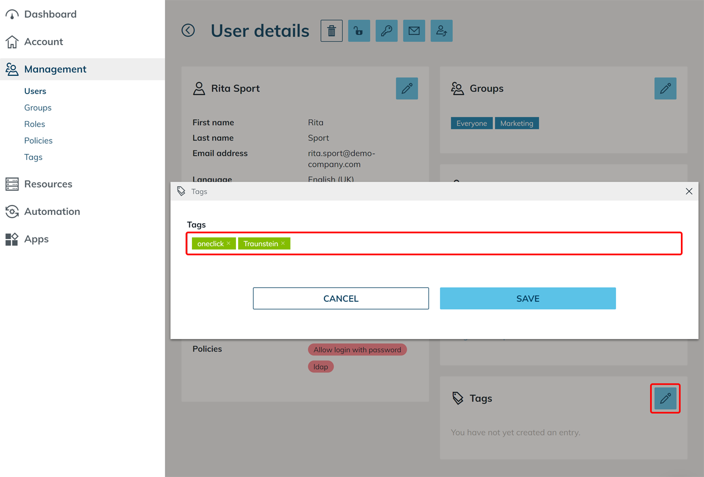Expand the Automation menu section
Screen dimensions: 704x477
coord(52,212)
